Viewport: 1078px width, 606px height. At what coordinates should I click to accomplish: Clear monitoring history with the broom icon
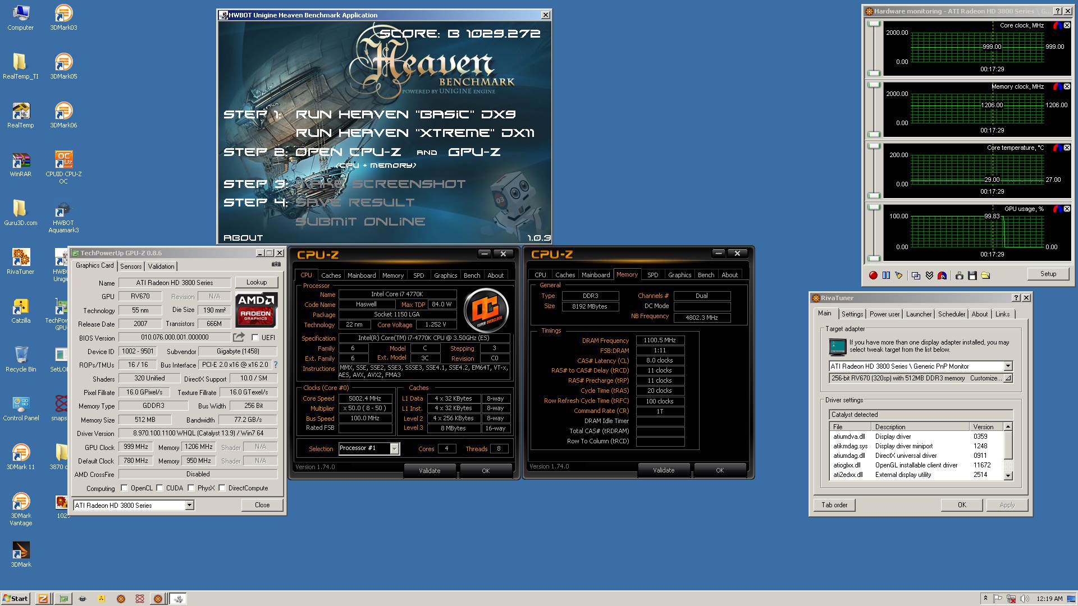pos(899,275)
